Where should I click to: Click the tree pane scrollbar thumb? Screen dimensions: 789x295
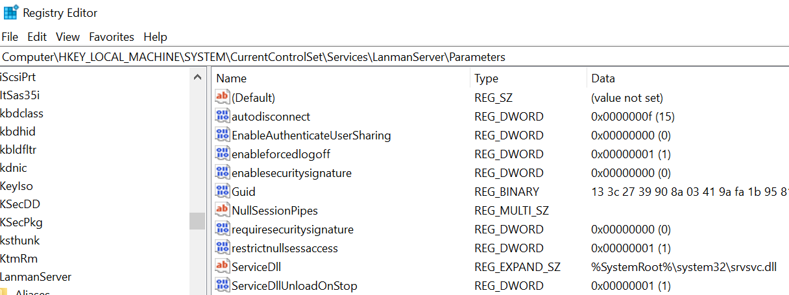tap(197, 220)
